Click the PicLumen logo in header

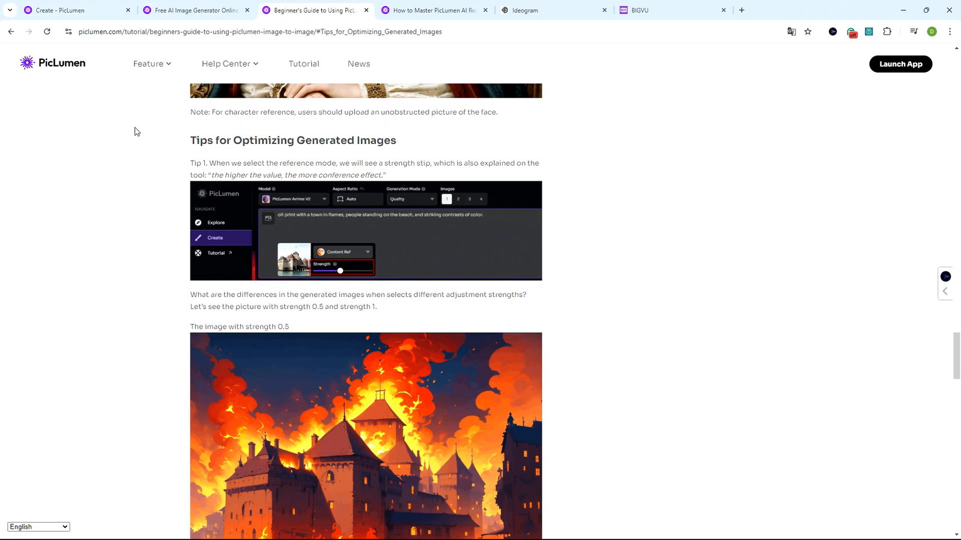(x=53, y=63)
